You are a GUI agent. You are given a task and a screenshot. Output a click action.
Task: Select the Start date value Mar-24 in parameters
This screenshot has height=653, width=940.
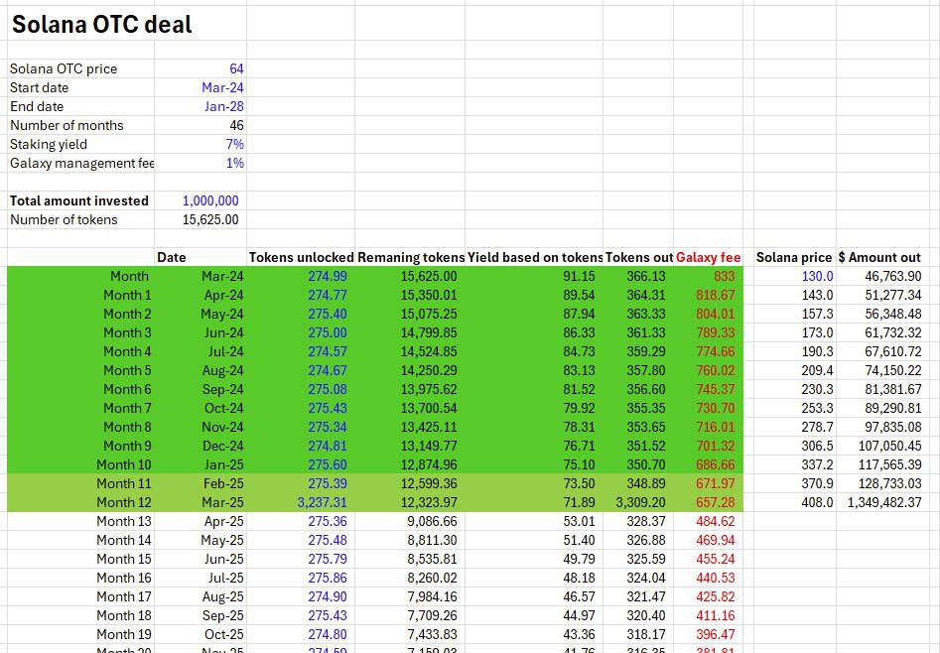[x=222, y=87]
